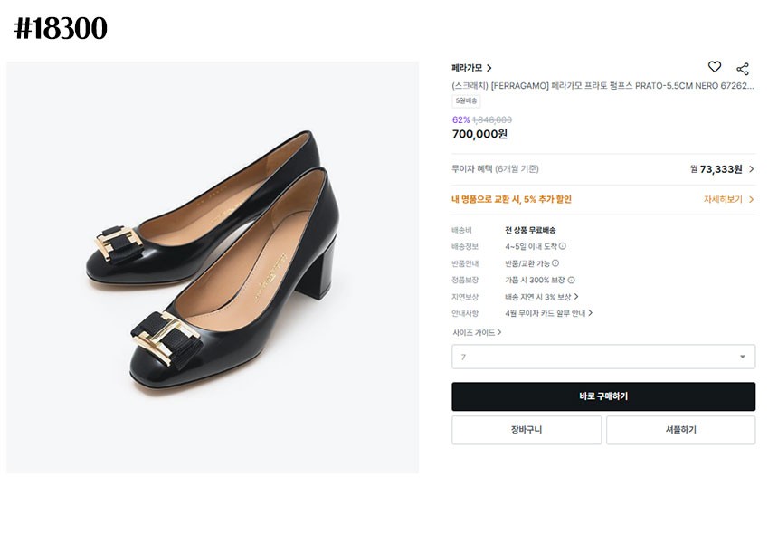Image resolution: width=778 pixels, height=534 pixels.
Task: Open the 페라가모 brand page link
Action: [471, 68]
